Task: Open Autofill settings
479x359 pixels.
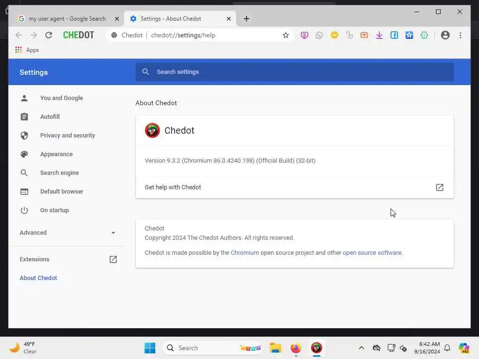Action: (50, 116)
